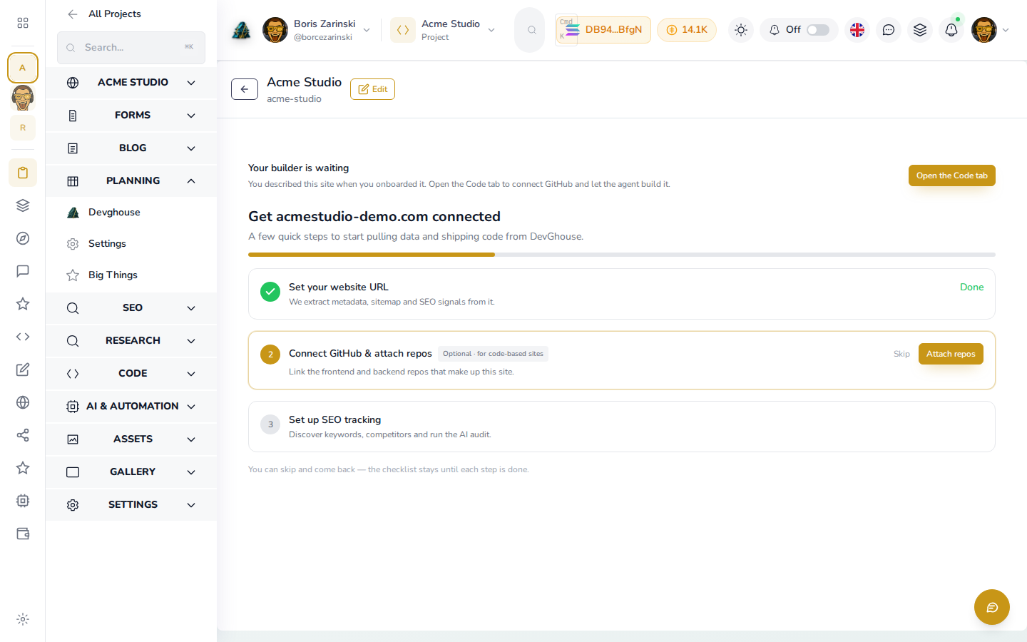
Task: Open the floating chat support button
Action: pyautogui.click(x=992, y=607)
